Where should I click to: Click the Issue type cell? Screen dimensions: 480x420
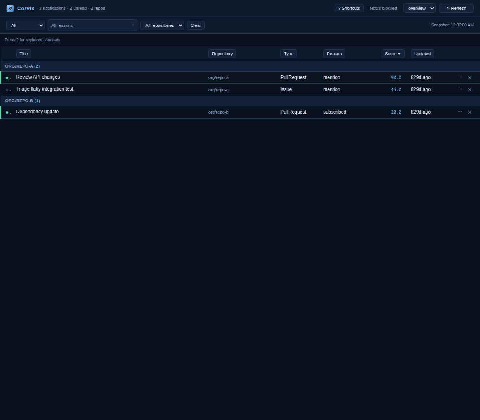tap(286, 89)
